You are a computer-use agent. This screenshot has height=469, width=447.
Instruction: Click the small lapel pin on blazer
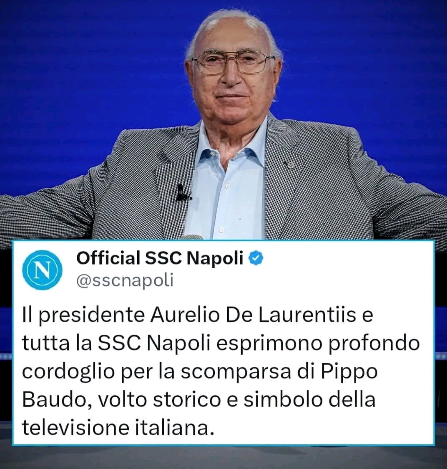point(289,164)
